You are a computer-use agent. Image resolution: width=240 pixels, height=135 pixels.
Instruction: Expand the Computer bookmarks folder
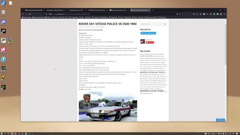point(95,17)
